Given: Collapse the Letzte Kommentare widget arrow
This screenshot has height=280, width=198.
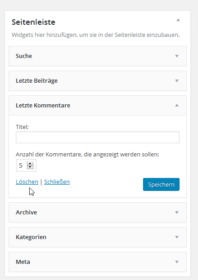Looking at the screenshot, I should tap(177, 105).
